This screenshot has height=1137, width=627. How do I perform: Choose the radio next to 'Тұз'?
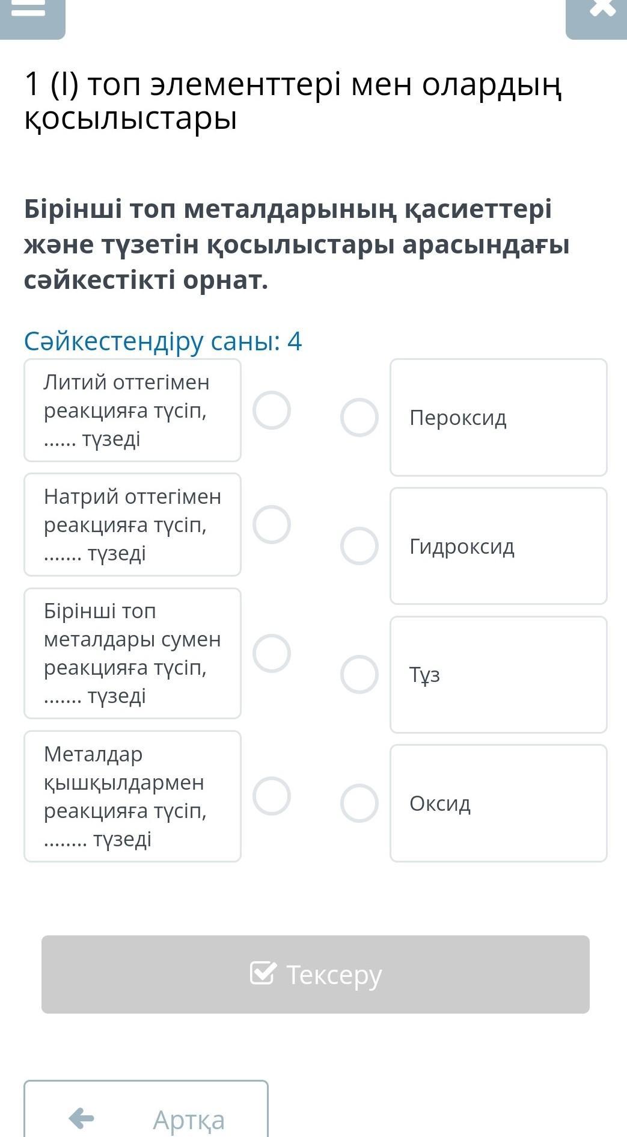[x=359, y=674]
